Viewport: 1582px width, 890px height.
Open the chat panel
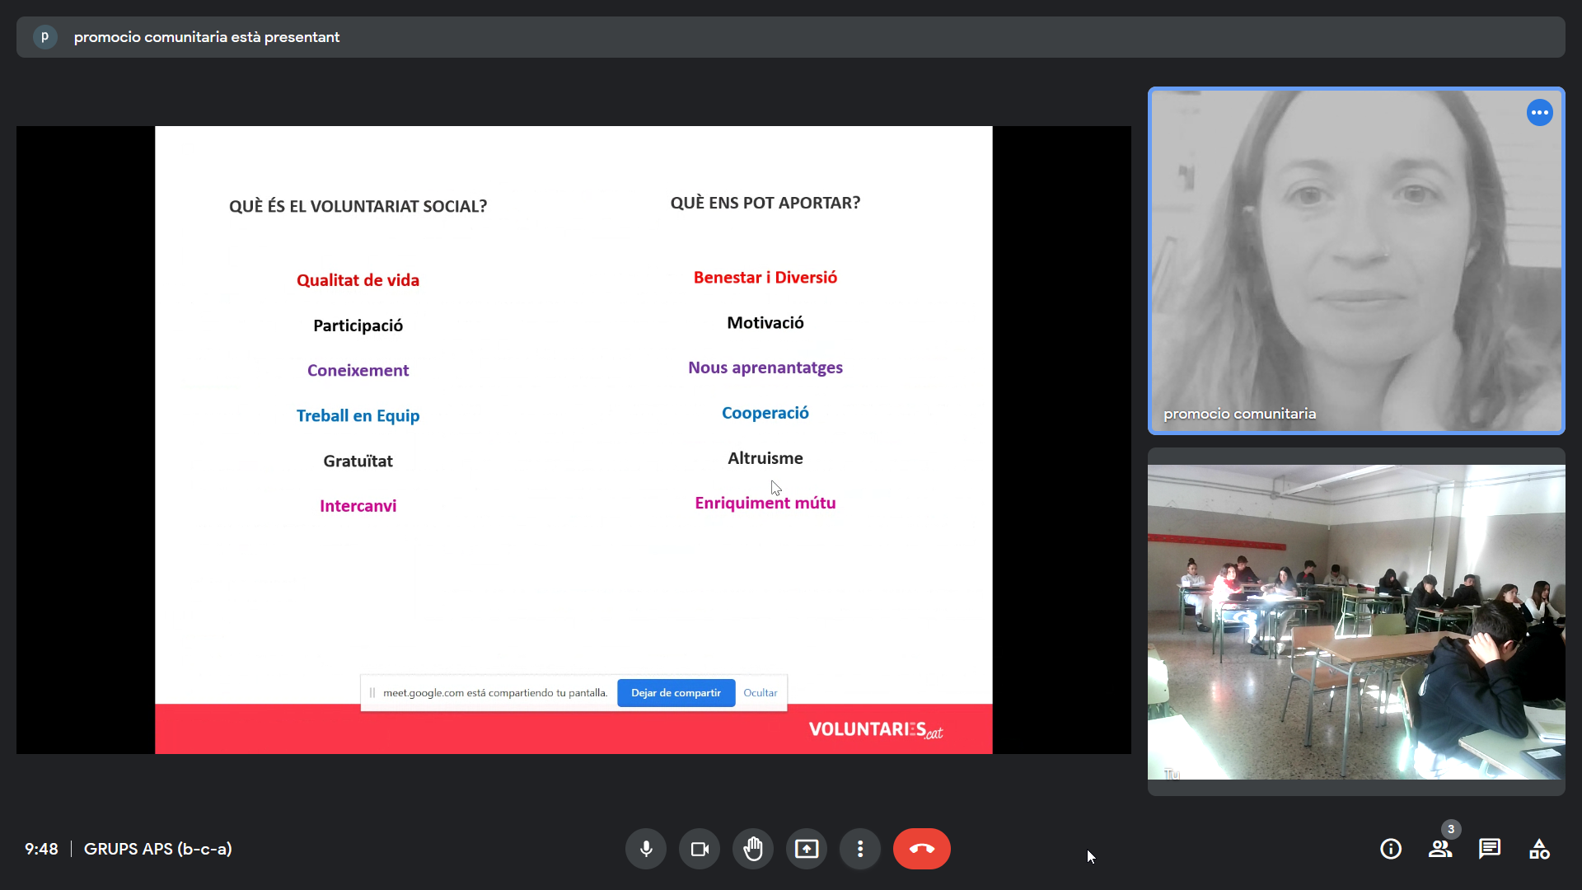tap(1490, 849)
